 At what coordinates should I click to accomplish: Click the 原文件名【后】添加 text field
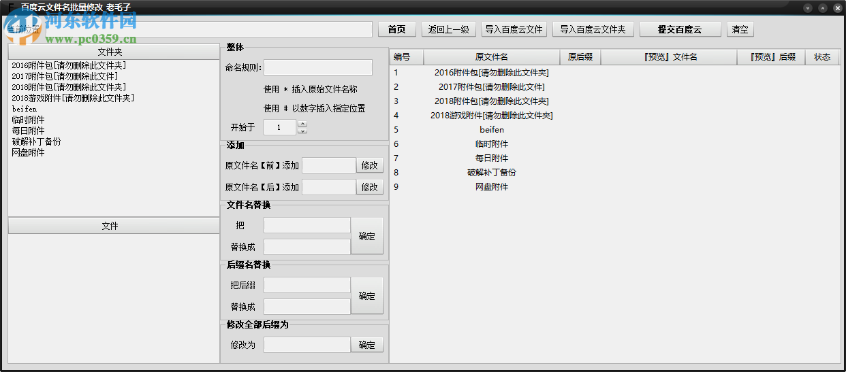click(329, 187)
